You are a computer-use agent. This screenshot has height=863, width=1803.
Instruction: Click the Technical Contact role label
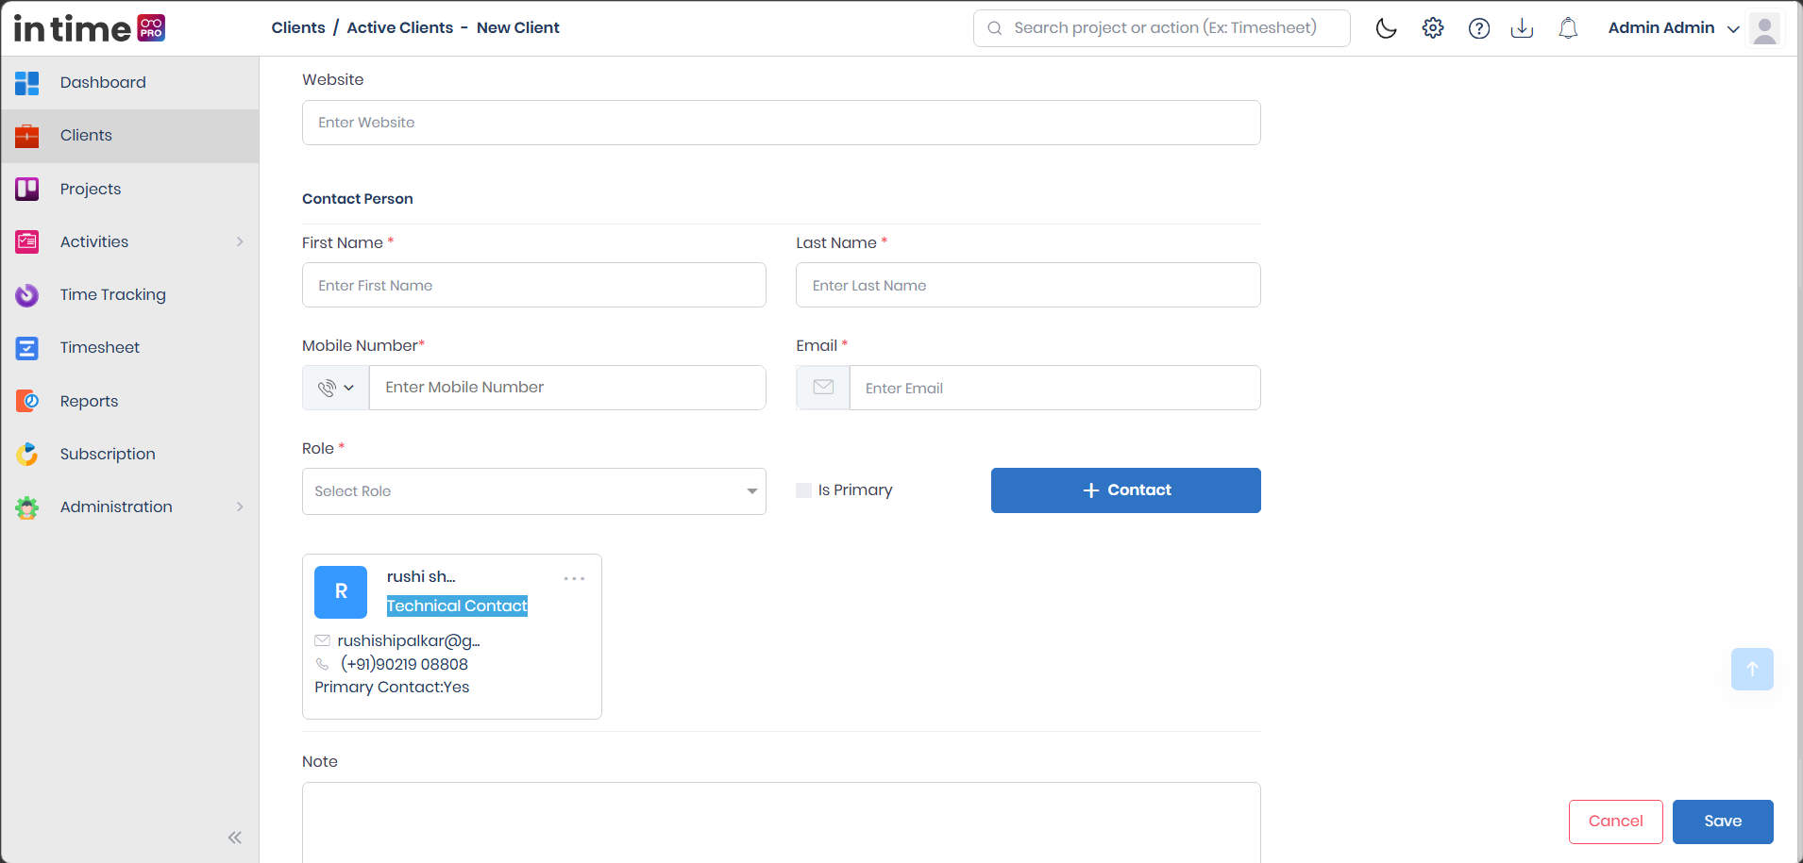pos(457,606)
